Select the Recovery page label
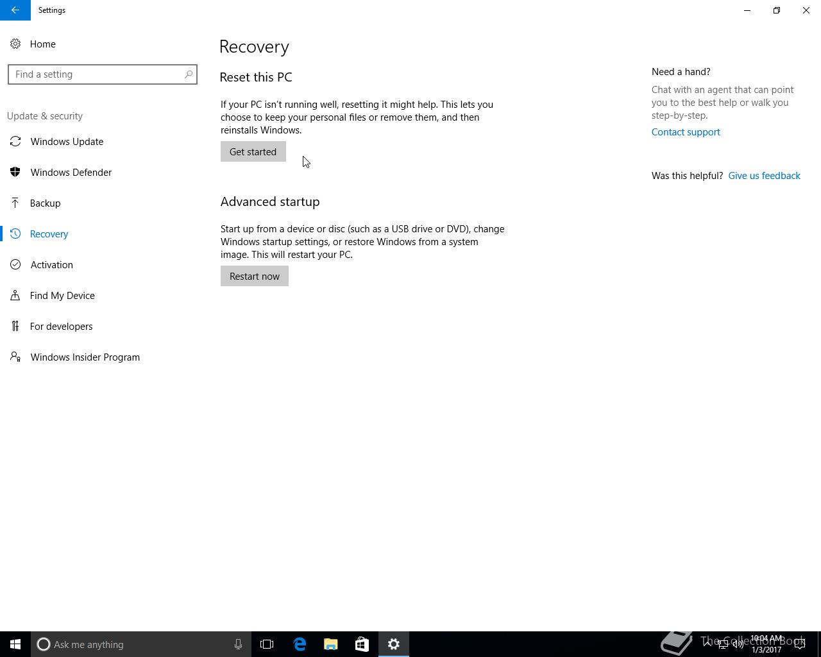 click(x=49, y=234)
